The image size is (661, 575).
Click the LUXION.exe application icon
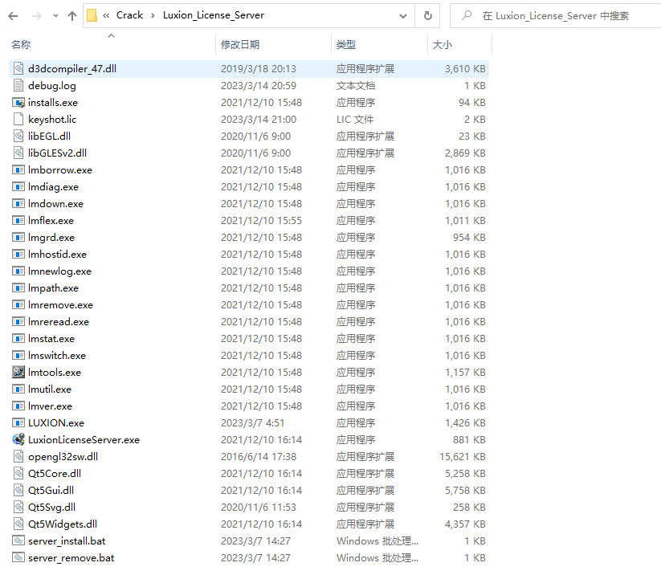(19, 422)
